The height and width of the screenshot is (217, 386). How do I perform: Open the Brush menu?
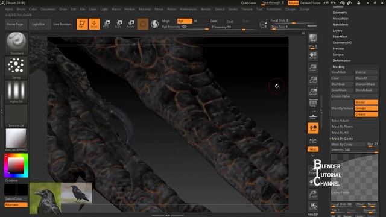pos(21,10)
